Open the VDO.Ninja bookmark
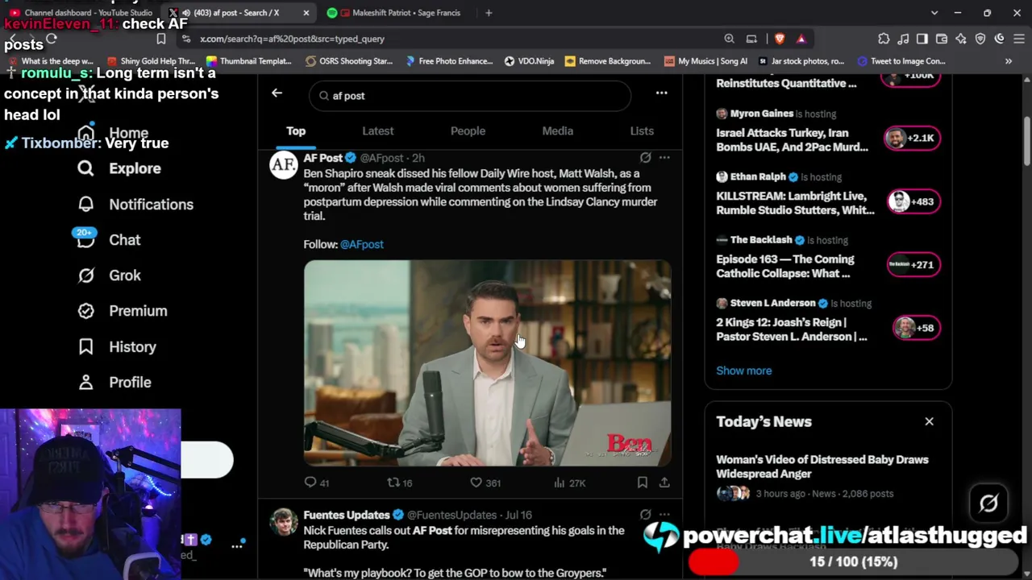The height and width of the screenshot is (580, 1032). pos(529,61)
